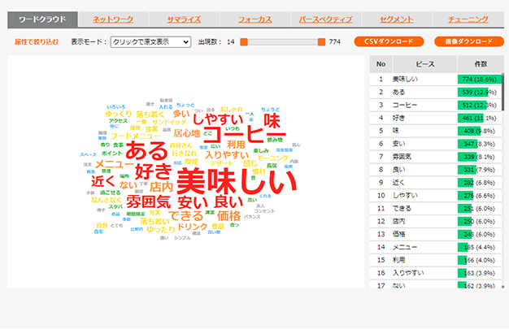Select the 好き row in the table
Viewport: 509px width, 329px height.
tap(422, 119)
